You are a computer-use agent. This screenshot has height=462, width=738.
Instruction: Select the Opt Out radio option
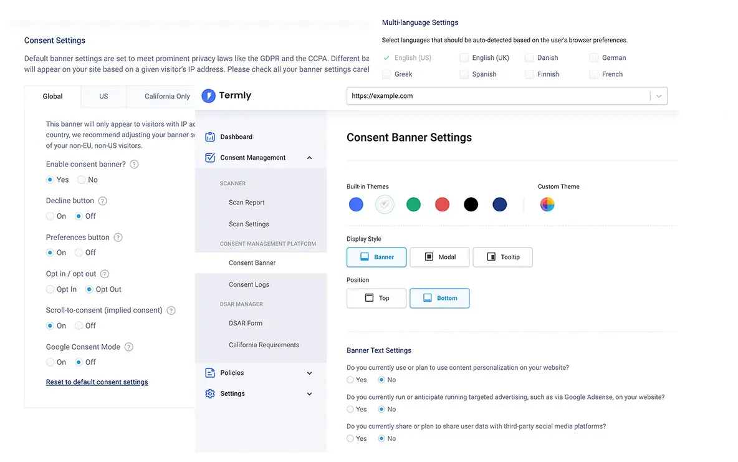(x=89, y=289)
